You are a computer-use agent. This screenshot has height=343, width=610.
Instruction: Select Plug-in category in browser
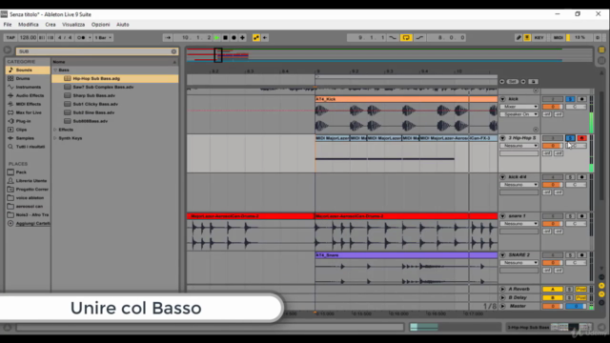tap(28, 121)
